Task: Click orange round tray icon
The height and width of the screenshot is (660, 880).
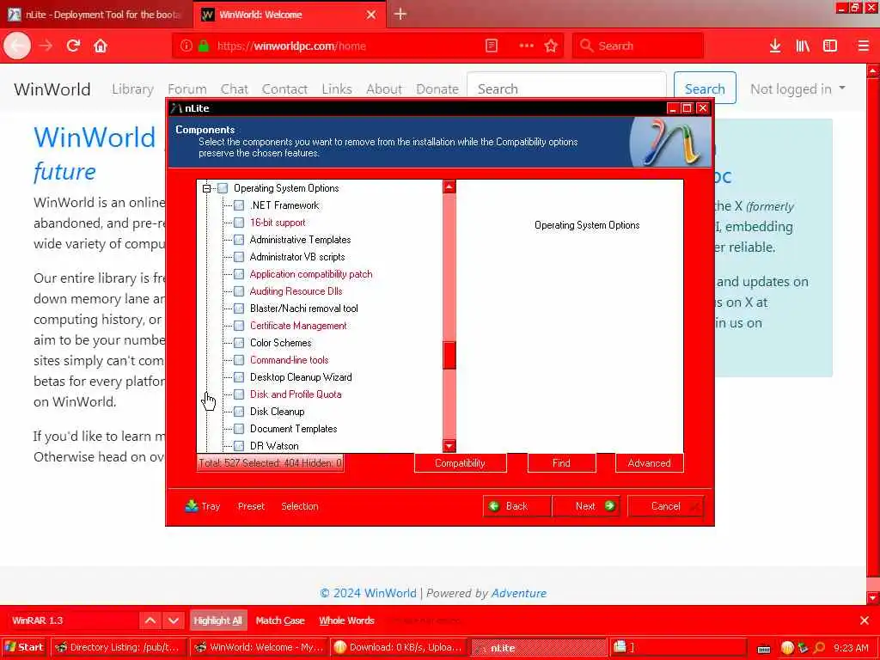Action: [x=787, y=648]
